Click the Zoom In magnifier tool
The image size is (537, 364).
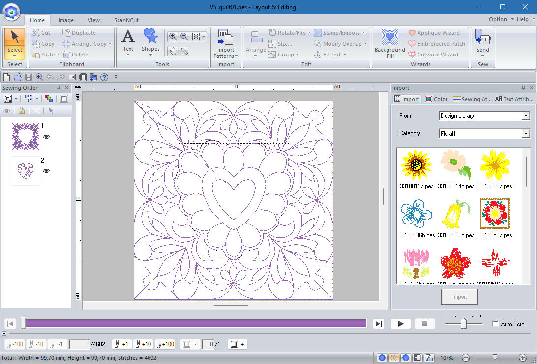point(173,37)
